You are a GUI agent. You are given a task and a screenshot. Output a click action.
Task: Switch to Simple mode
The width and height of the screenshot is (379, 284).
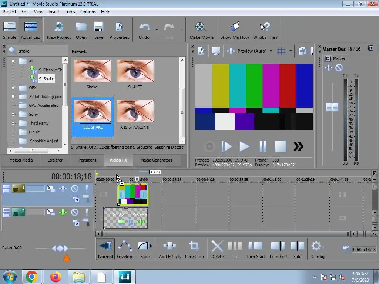[x=10, y=30]
